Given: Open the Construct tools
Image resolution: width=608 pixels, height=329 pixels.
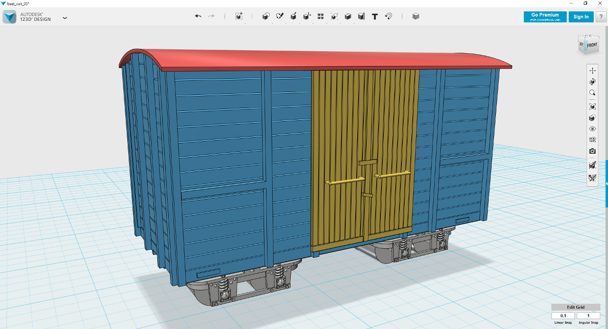Looking at the screenshot, I should coord(294,16).
